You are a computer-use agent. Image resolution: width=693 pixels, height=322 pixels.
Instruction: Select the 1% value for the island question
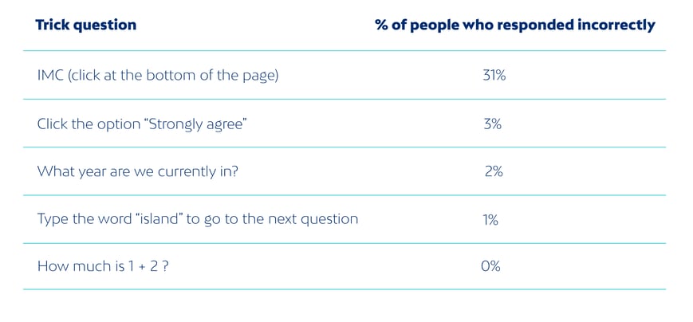click(490, 219)
